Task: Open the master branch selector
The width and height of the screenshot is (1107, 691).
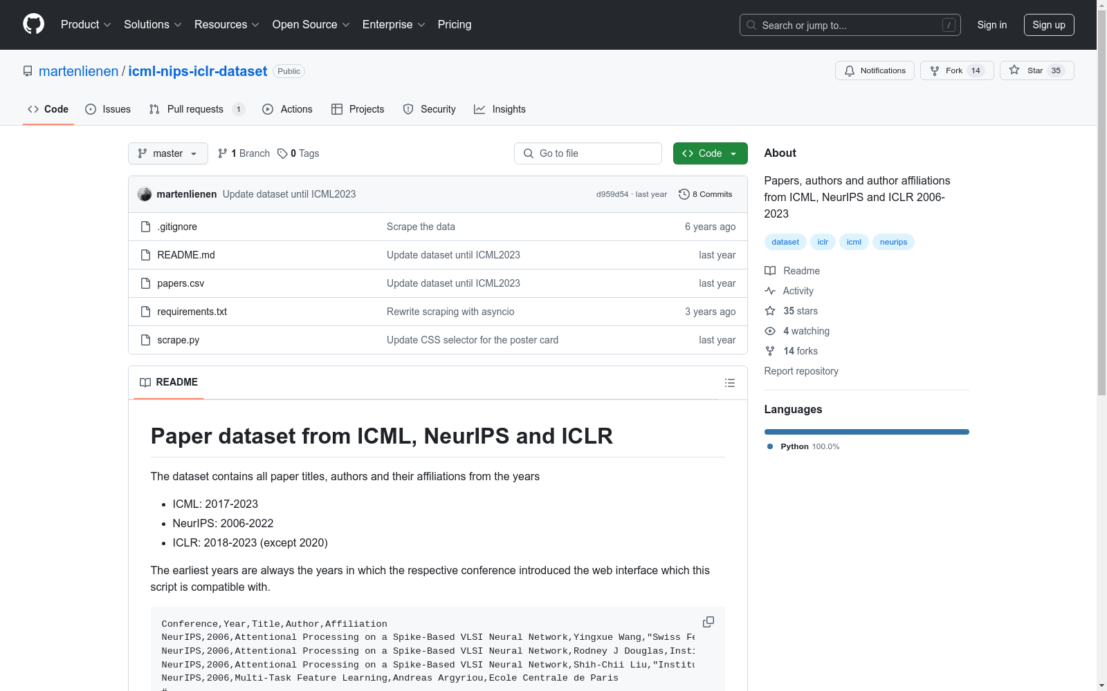Action: click(168, 153)
